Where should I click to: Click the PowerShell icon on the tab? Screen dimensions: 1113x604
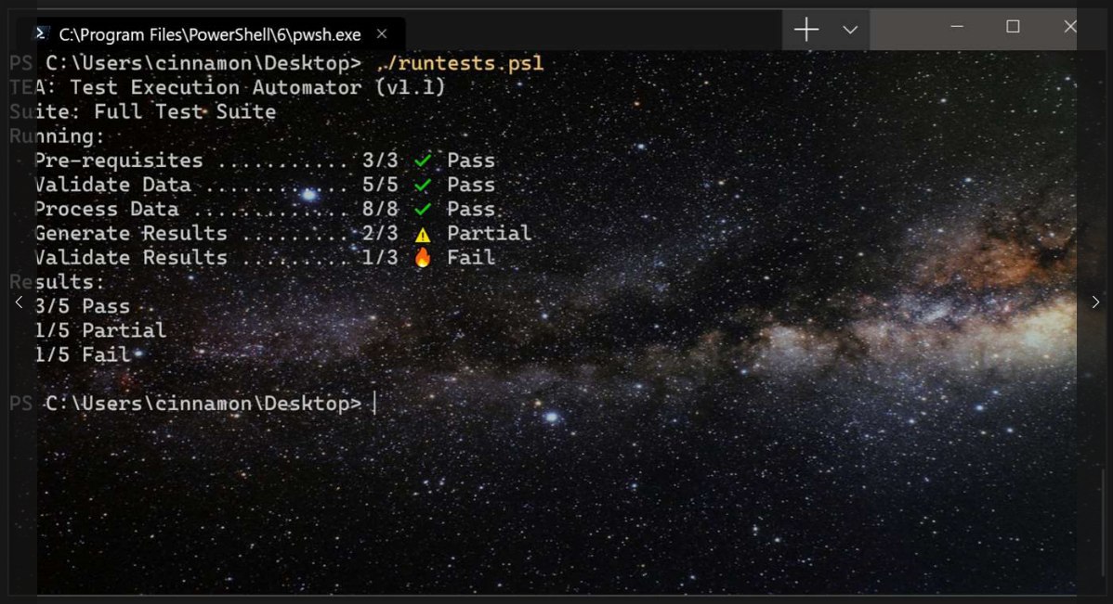(42, 33)
